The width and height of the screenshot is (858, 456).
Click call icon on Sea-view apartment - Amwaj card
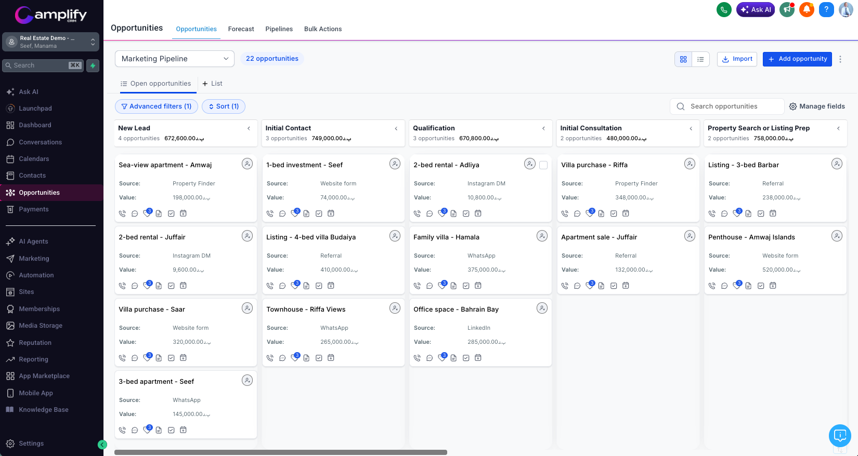pos(122,213)
